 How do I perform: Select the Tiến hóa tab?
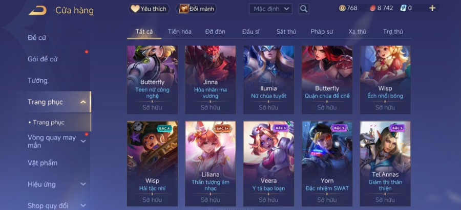[x=180, y=32]
